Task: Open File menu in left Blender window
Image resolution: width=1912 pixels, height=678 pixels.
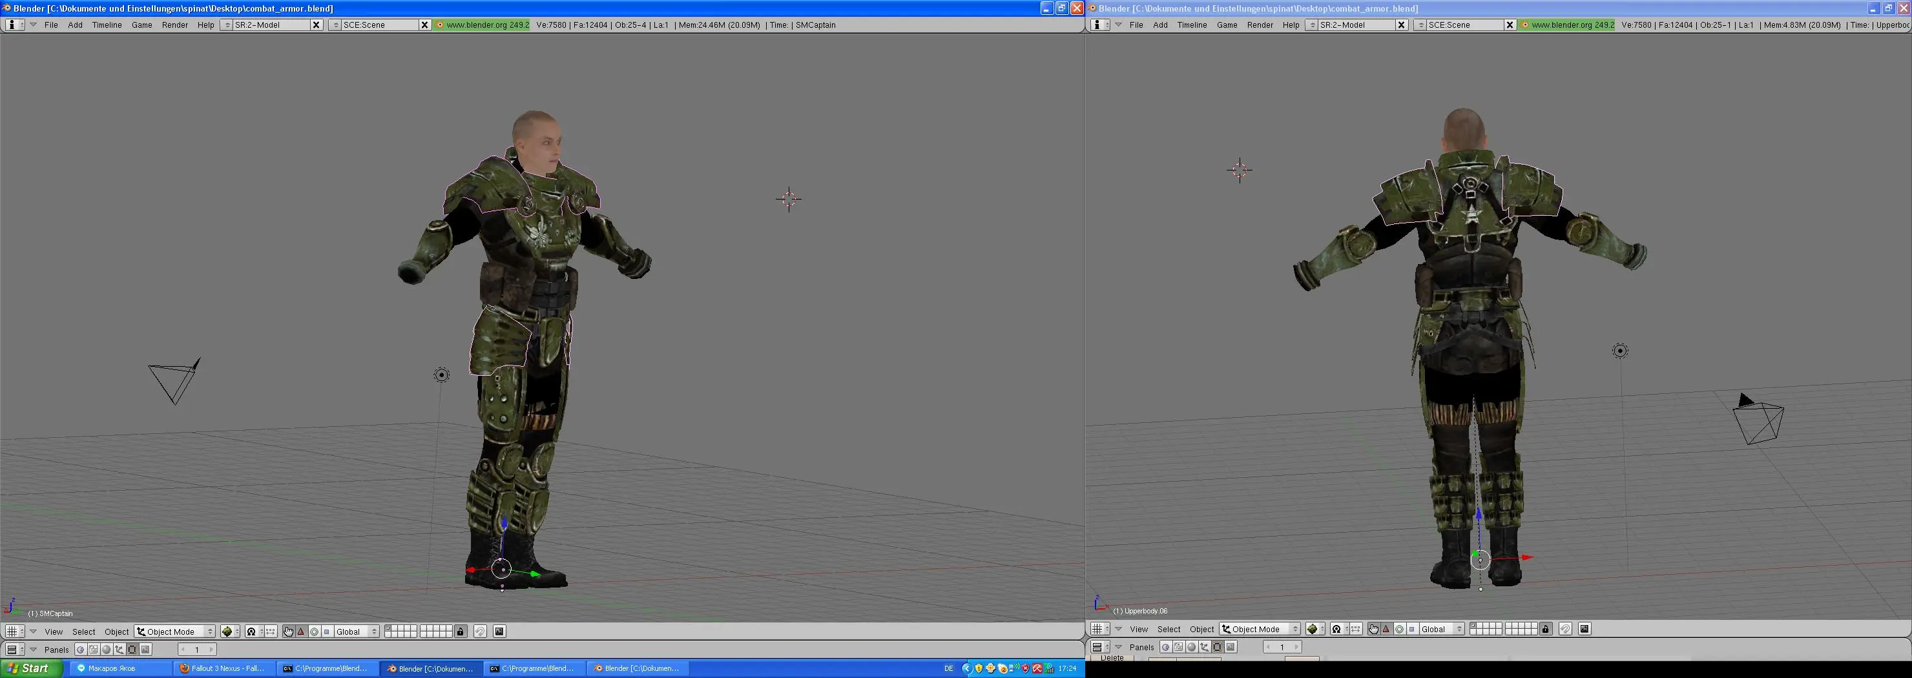Action: tap(51, 25)
